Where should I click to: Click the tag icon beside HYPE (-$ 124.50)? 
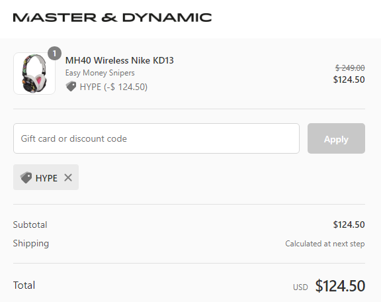click(71, 87)
